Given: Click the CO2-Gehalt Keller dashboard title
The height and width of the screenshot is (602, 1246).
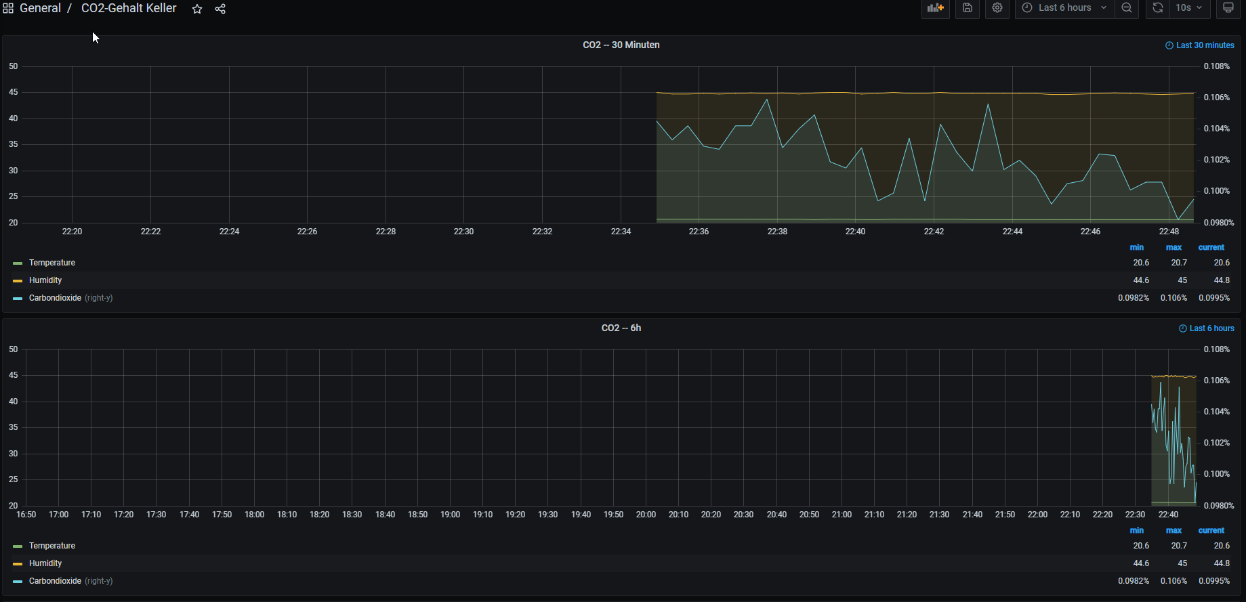Looking at the screenshot, I should pyautogui.click(x=129, y=8).
